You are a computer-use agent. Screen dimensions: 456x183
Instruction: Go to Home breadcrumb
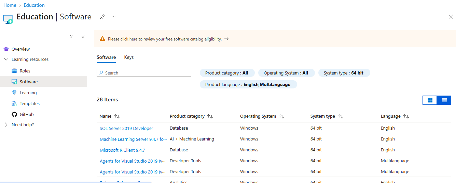[10, 5]
